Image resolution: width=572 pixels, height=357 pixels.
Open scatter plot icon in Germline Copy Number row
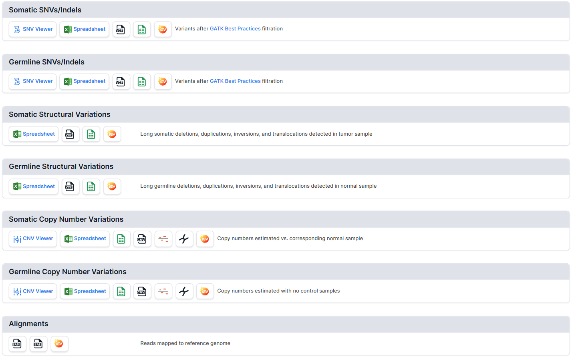pos(184,291)
